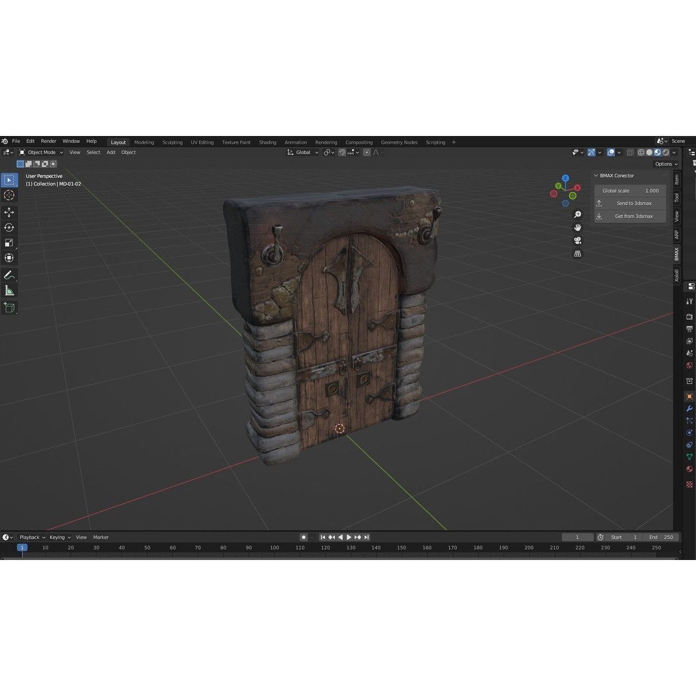Select the Annotate tool
Viewport: 696px width, 696px height.
click(9, 275)
